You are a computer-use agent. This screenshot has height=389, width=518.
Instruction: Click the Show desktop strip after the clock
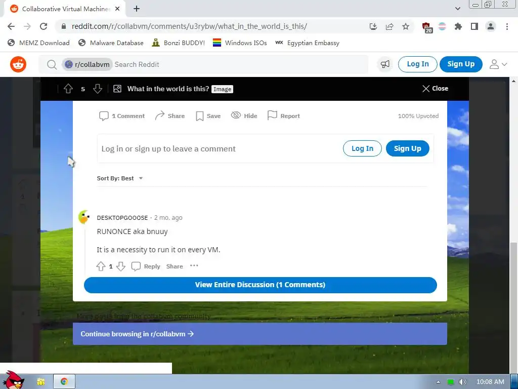pos(514,382)
